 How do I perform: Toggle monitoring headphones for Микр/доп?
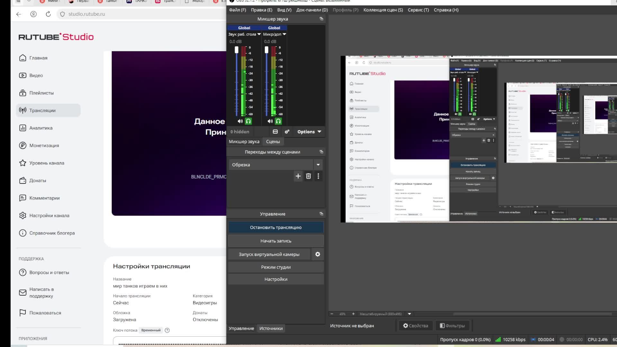(278, 121)
